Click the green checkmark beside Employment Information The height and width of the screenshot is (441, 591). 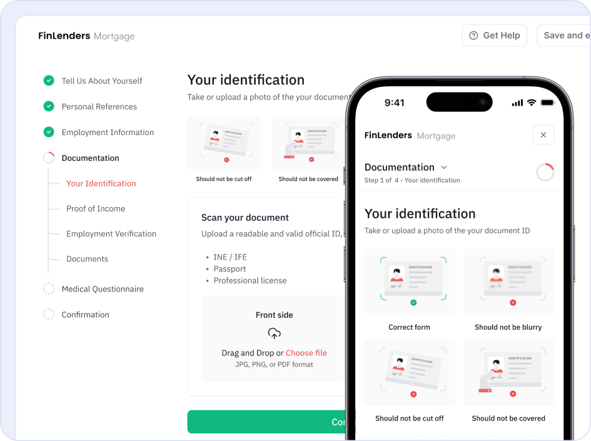point(49,132)
